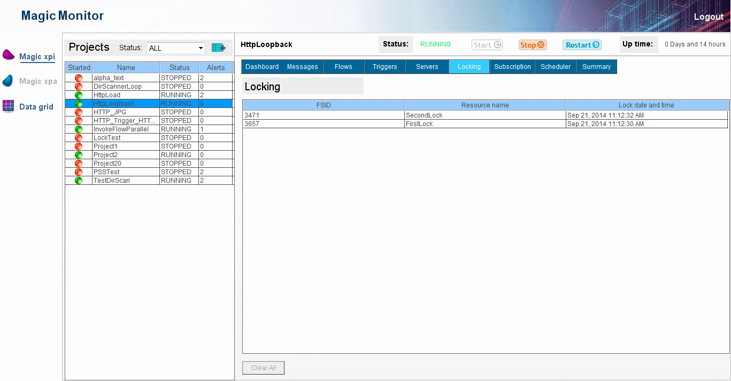Select the Project2 project name
This screenshot has height=381, width=731.
point(105,155)
